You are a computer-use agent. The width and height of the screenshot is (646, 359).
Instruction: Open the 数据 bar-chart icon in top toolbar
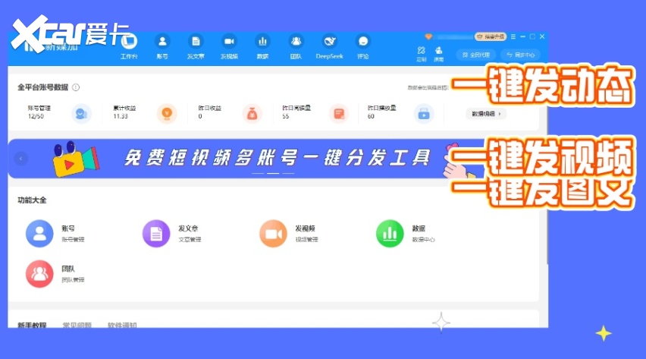[262, 42]
